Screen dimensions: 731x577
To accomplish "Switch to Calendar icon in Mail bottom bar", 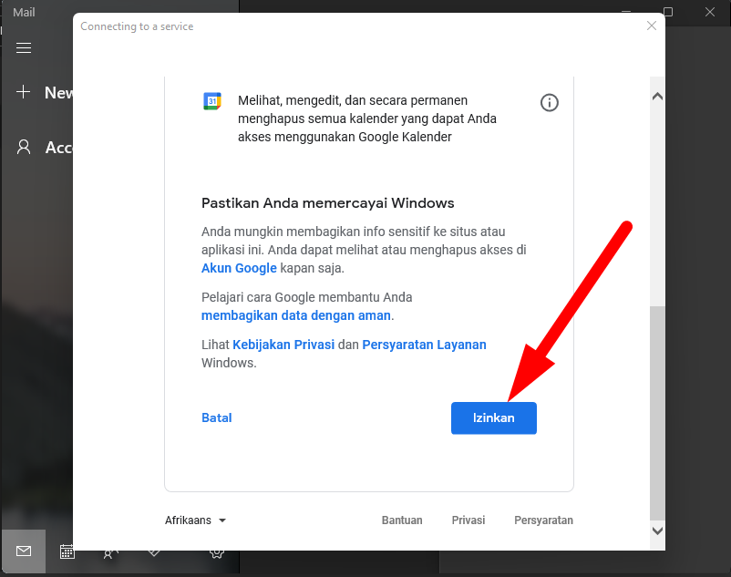I will 67,551.
